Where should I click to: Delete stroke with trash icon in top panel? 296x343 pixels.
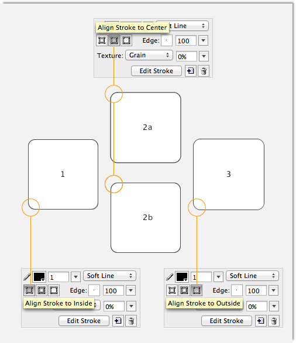[x=204, y=71]
